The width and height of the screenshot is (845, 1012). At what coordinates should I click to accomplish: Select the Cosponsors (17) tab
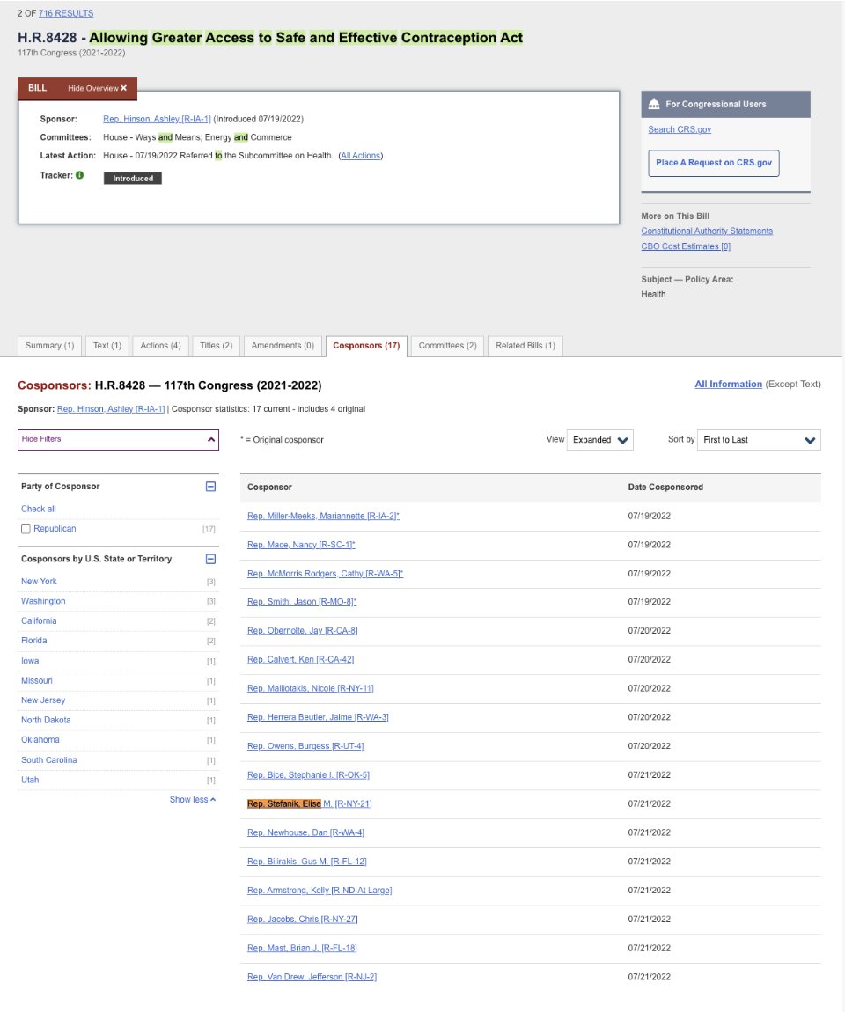click(366, 346)
